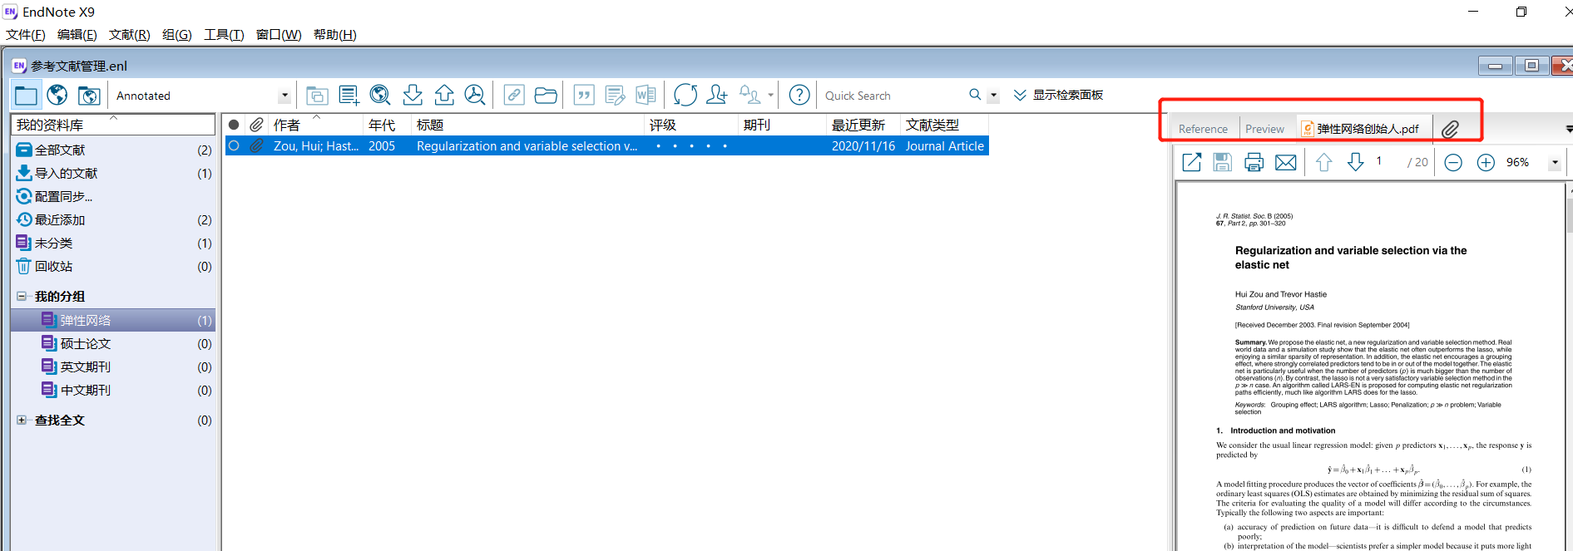Click the Activity Feed bell-person icon

[x=749, y=96]
